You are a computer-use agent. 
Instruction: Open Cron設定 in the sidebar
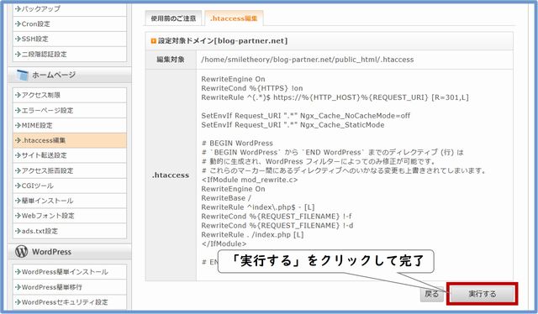click(70, 24)
